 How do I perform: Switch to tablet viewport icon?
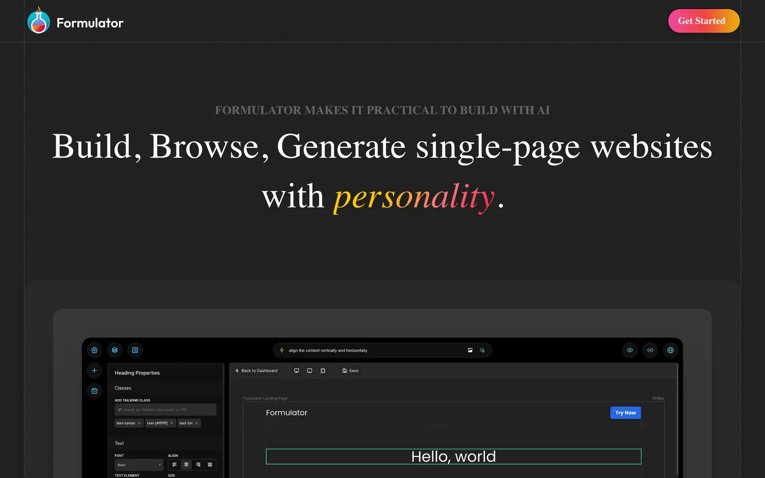coord(310,370)
